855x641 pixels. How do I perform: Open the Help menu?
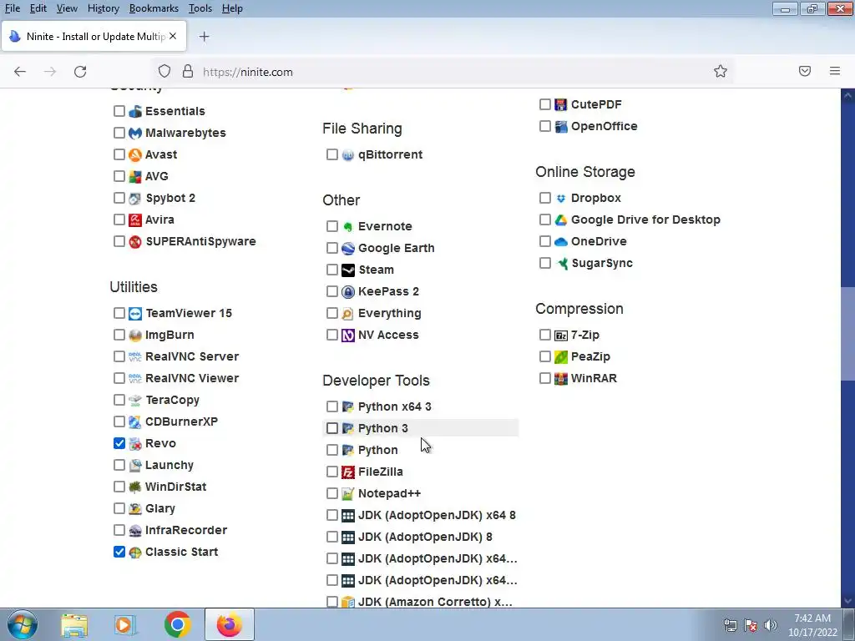[x=232, y=8]
